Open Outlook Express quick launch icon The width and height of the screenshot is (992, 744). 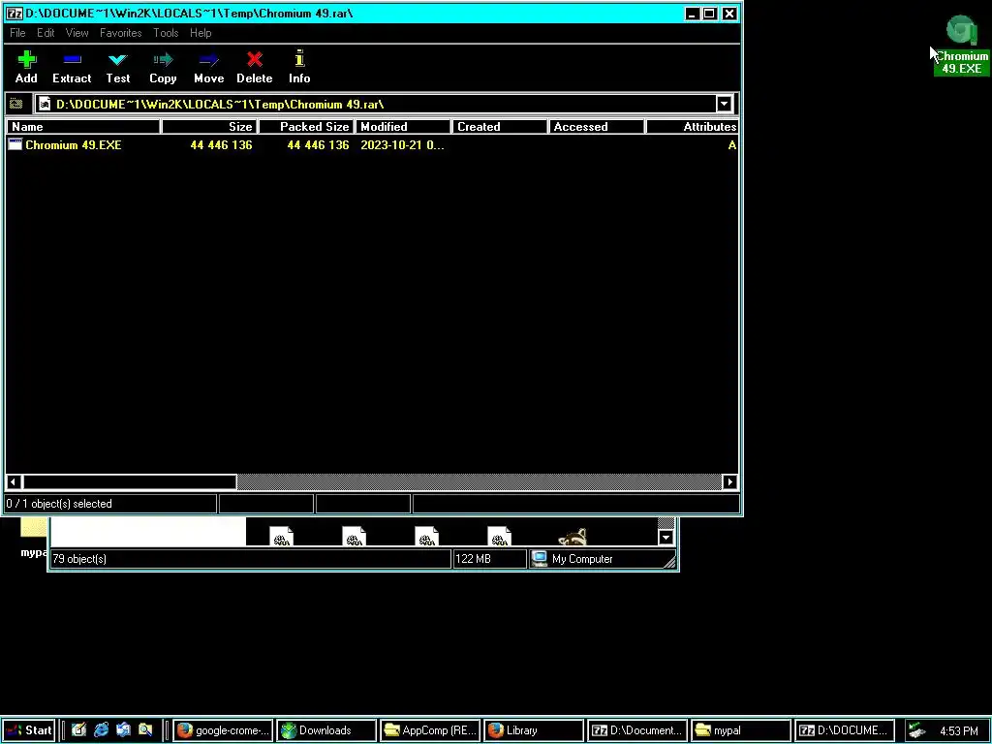tap(123, 730)
